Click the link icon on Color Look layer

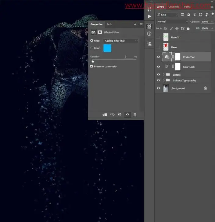[x=173, y=67]
